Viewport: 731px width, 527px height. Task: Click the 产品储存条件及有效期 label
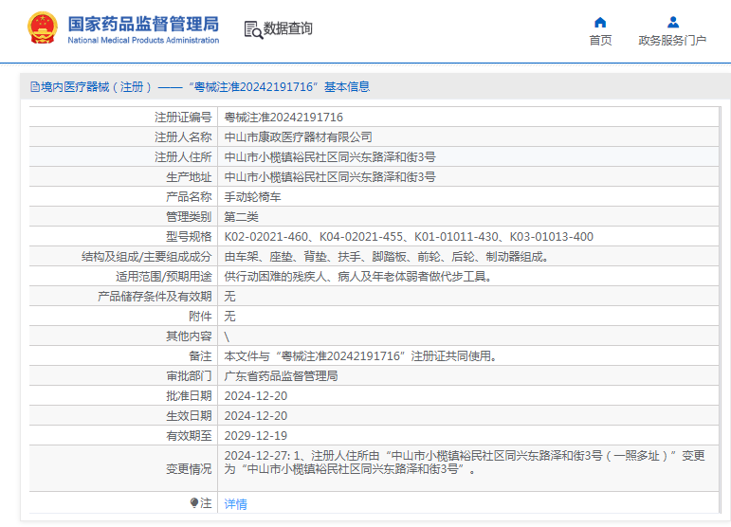[155, 297]
